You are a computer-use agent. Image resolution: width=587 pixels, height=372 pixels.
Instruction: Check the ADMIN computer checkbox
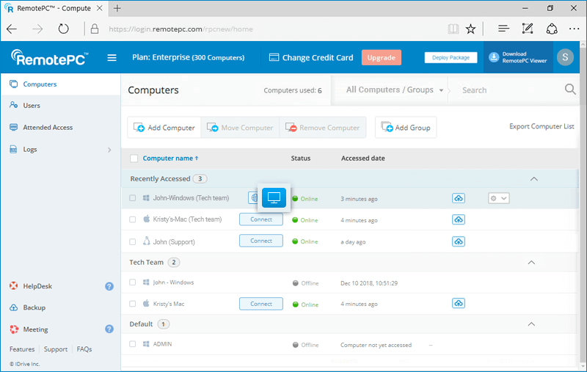click(x=133, y=344)
